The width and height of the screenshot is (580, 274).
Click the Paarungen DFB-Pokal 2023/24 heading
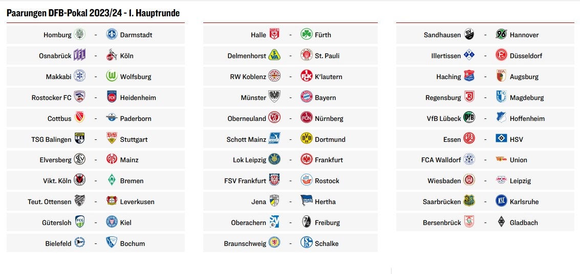[93, 13]
